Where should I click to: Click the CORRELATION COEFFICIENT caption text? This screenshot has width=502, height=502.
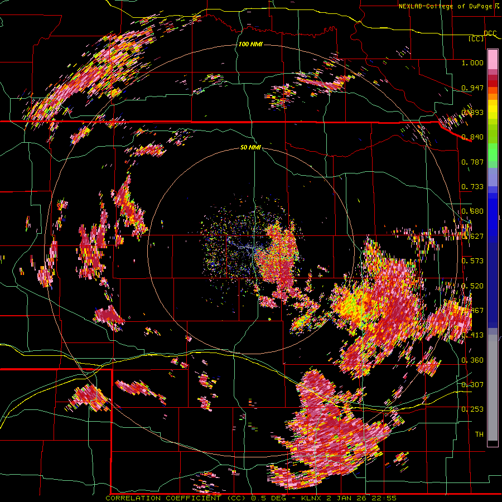(x=163, y=498)
